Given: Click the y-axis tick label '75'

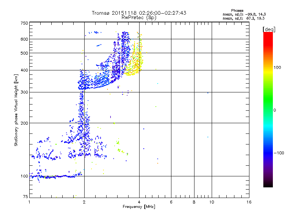Looking at the screenshot, I should (26, 197).
